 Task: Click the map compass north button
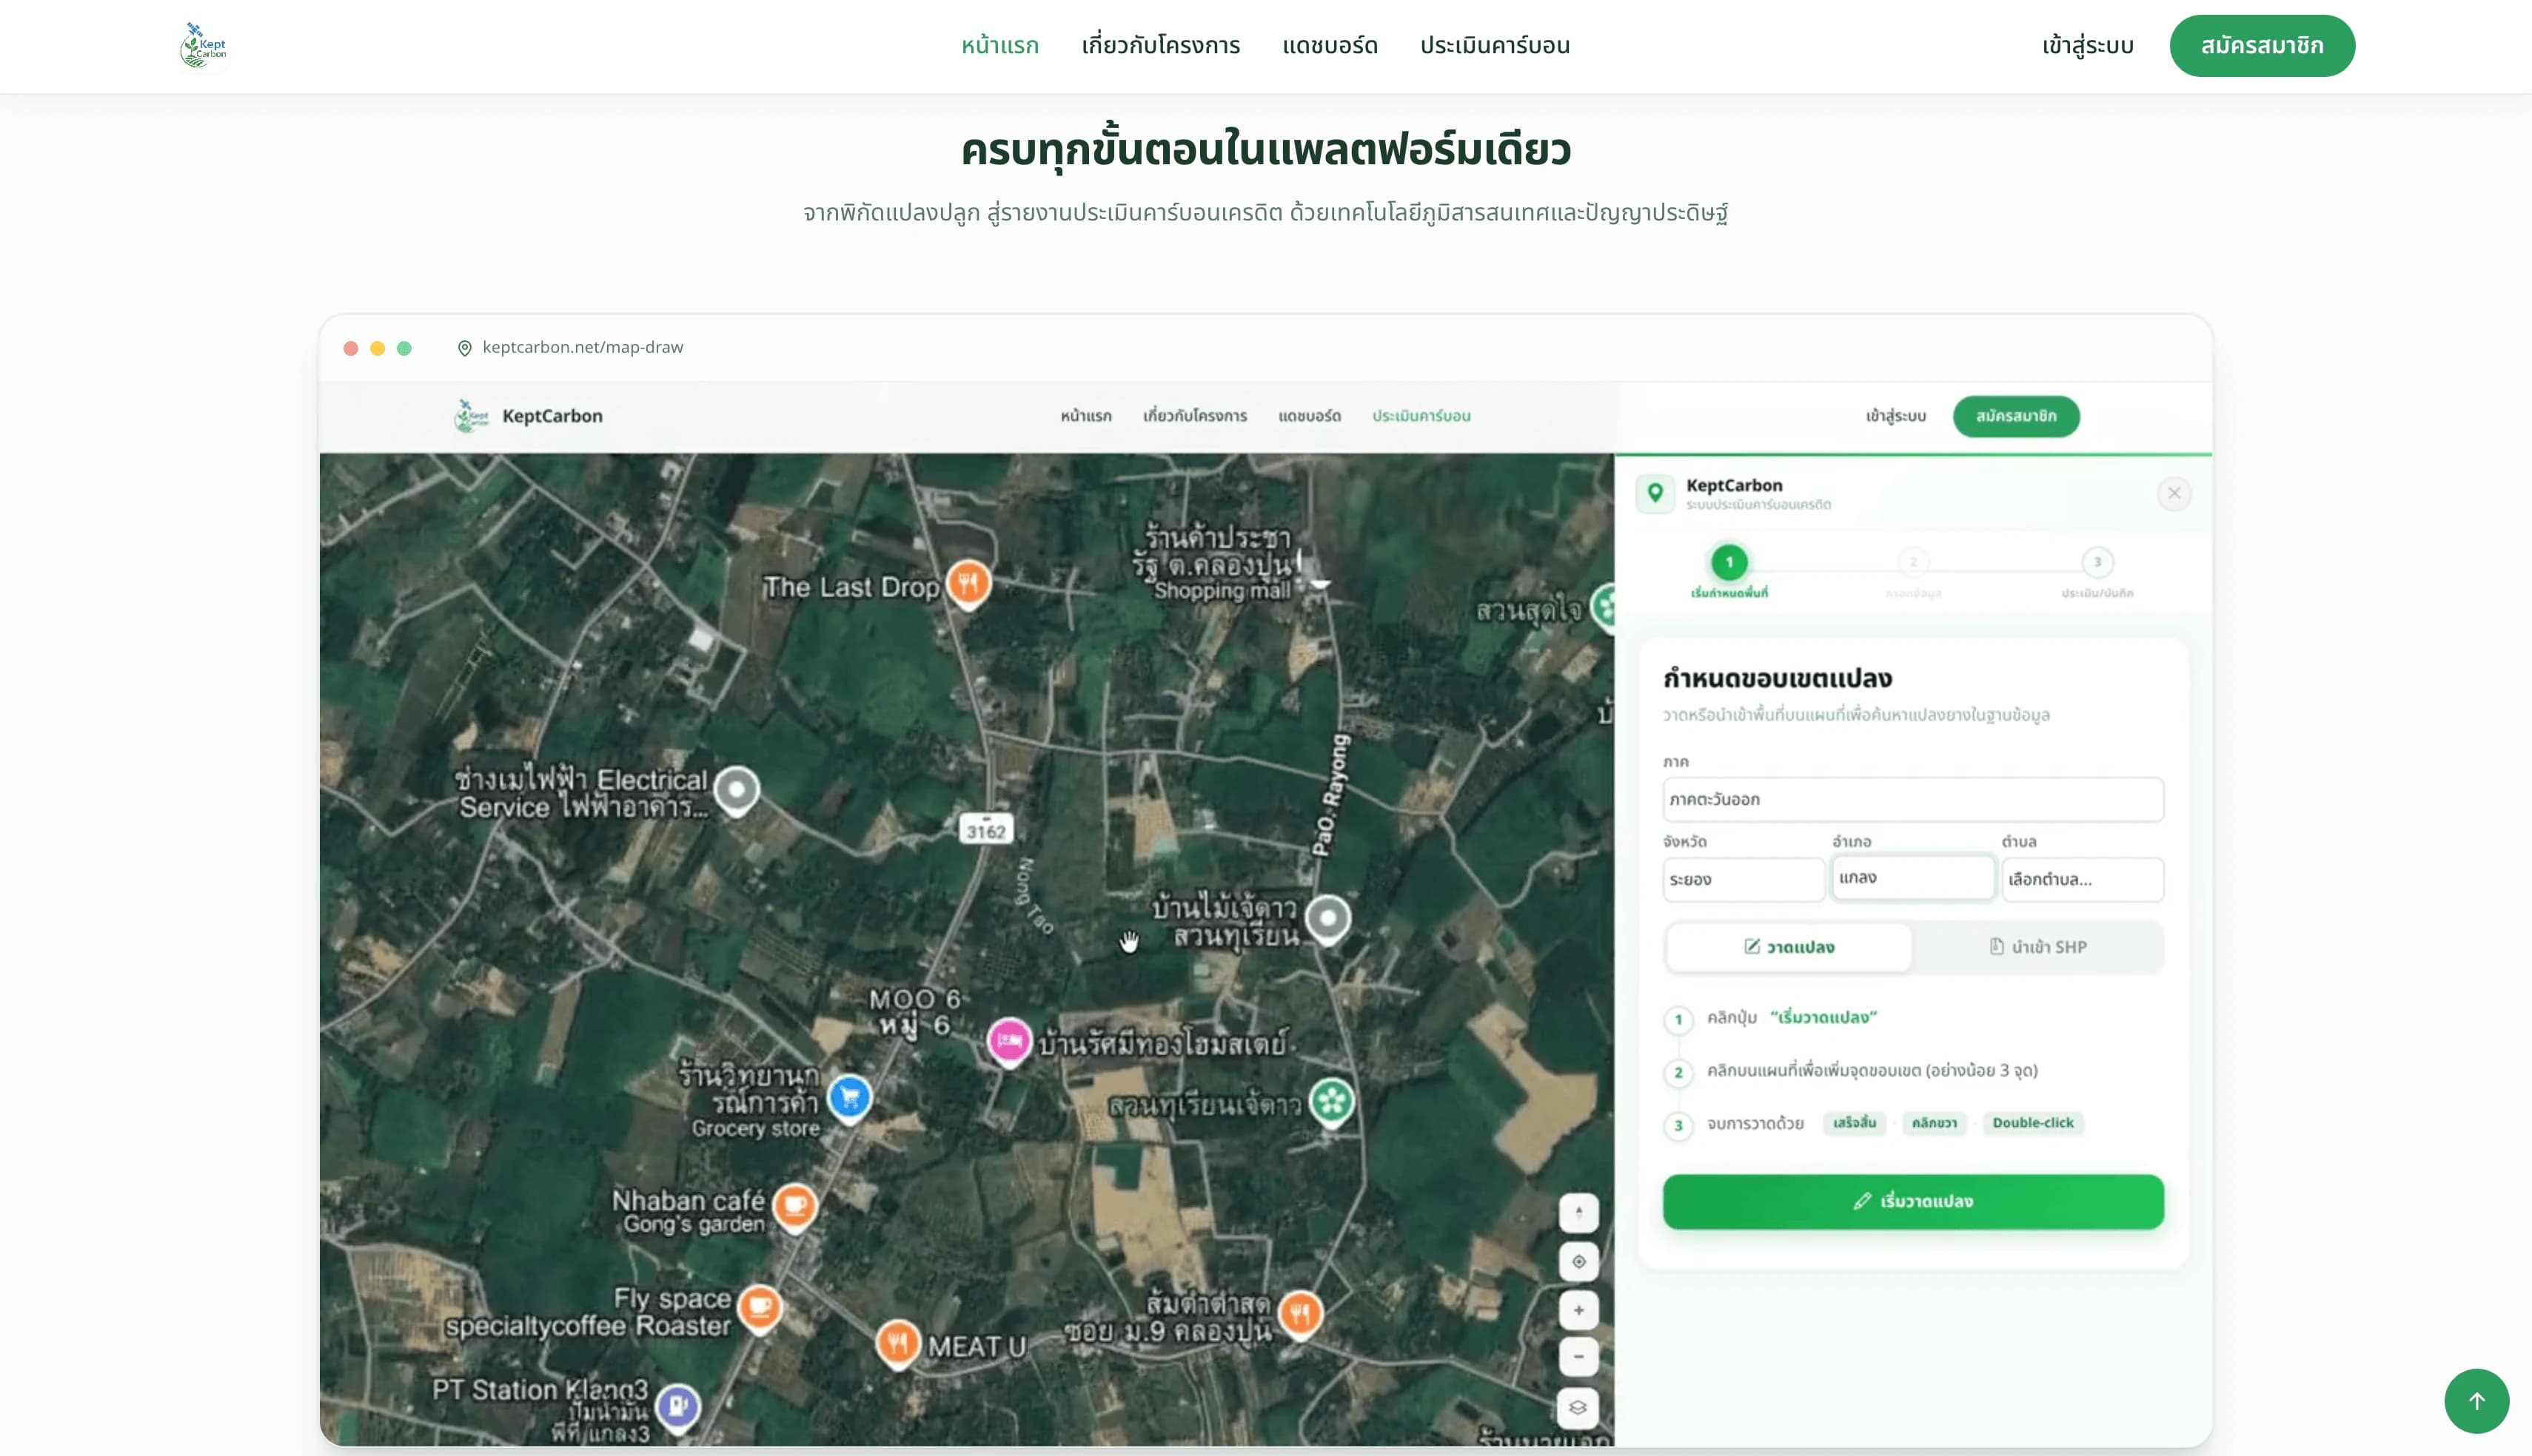(x=1578, y=1212)
